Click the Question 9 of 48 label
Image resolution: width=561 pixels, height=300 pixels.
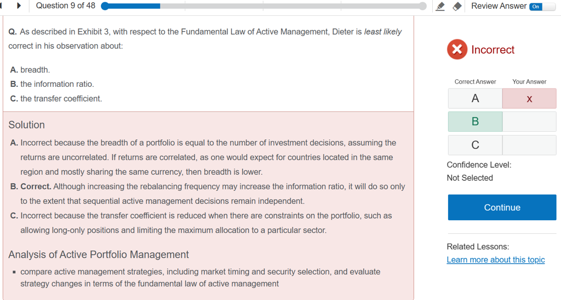65,6
